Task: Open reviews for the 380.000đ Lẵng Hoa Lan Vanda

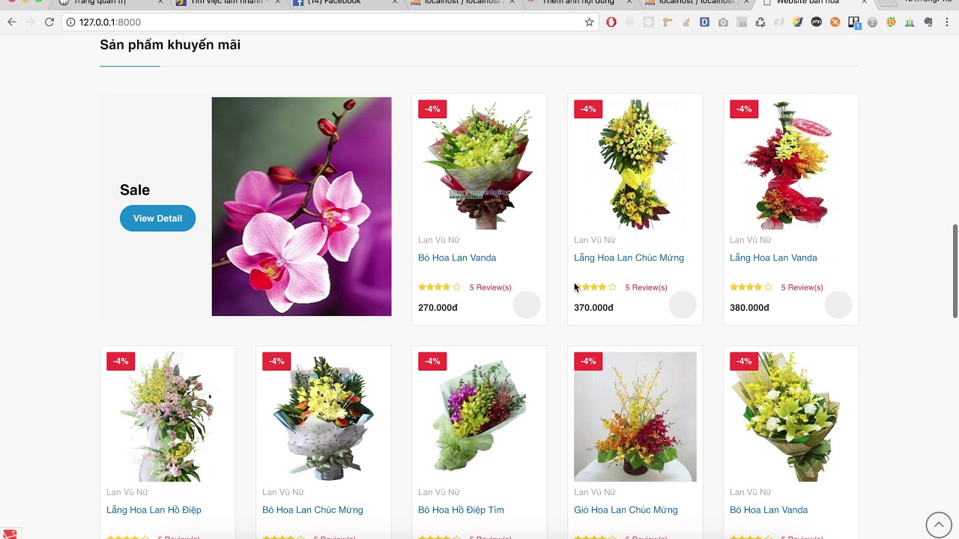Action: (x=802, y=287)
